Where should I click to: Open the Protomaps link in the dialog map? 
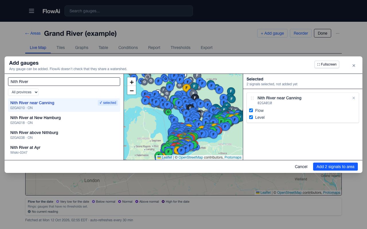(233, 157)
